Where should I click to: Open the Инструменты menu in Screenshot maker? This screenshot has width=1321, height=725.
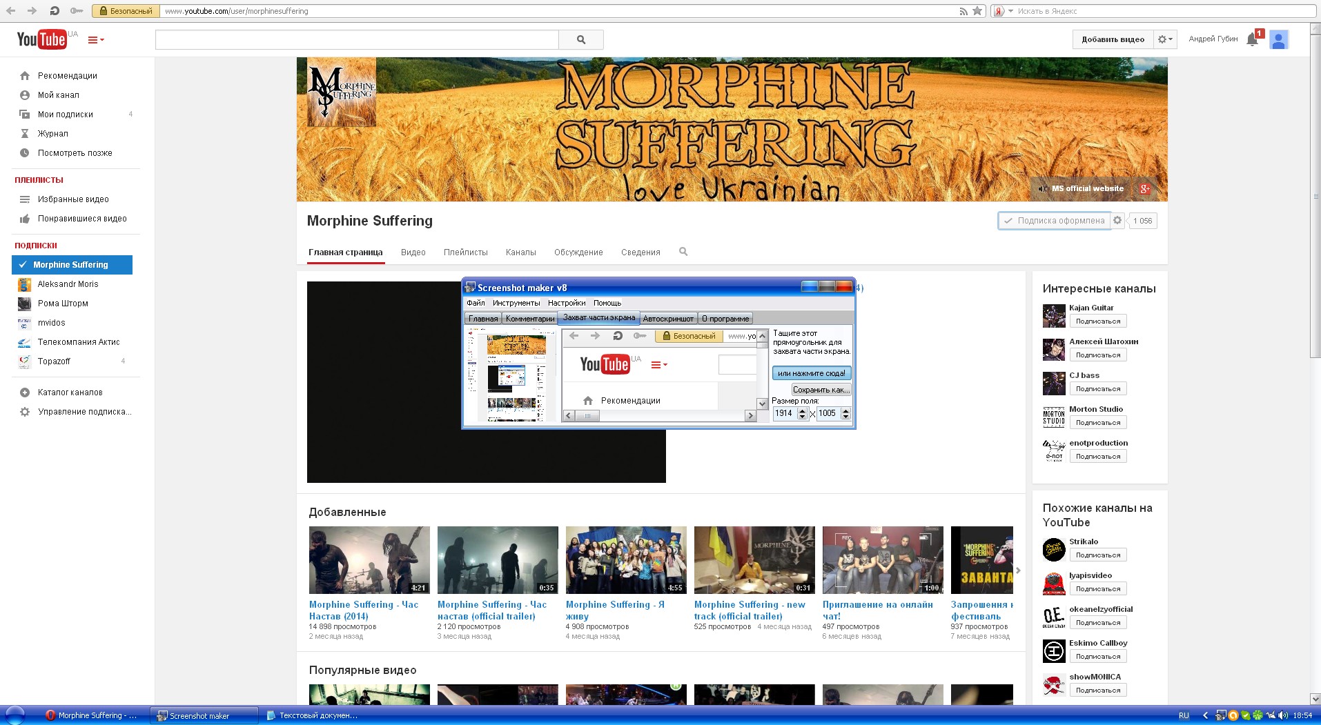point(516,303)
